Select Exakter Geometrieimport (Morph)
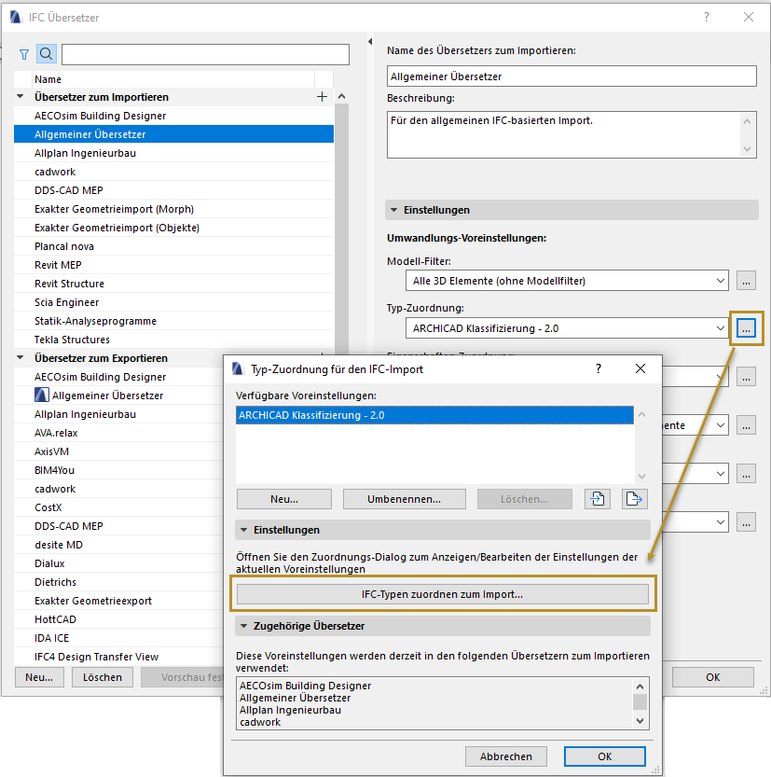The height and width of the screenshot is (777, 771). (173, 209)
